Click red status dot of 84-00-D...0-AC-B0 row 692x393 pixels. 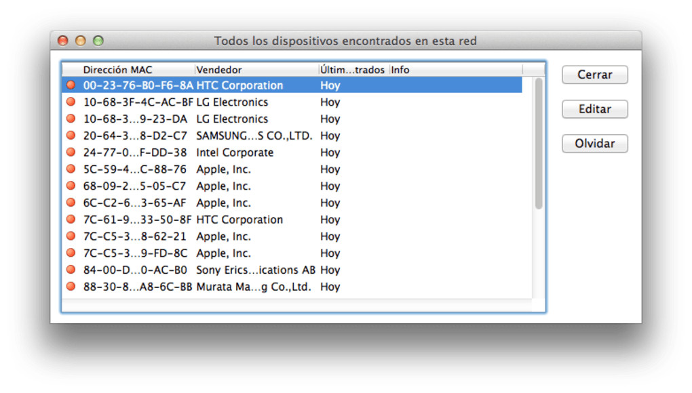click(71, 269)
